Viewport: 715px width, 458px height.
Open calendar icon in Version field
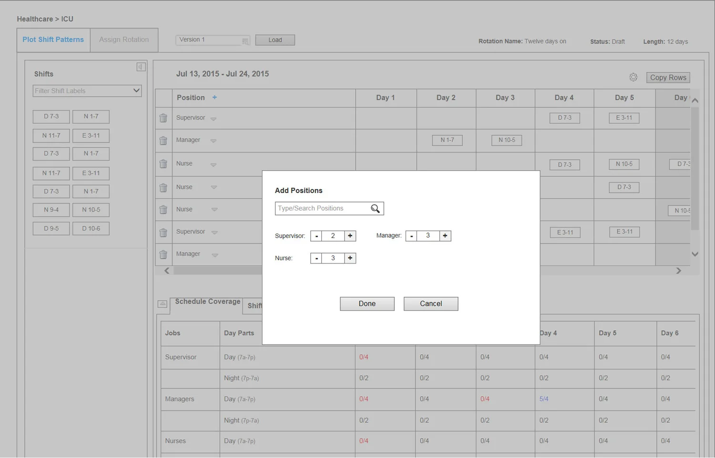click(x=245, y=41)
